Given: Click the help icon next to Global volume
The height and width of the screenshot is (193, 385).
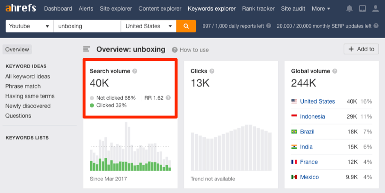Looking at the screenshot, I should tap(335, 71).
